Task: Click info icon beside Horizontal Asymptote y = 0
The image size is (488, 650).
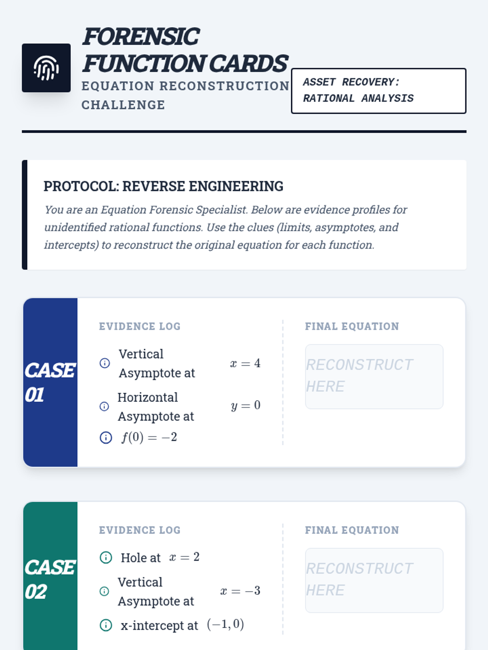Action: 105,406
